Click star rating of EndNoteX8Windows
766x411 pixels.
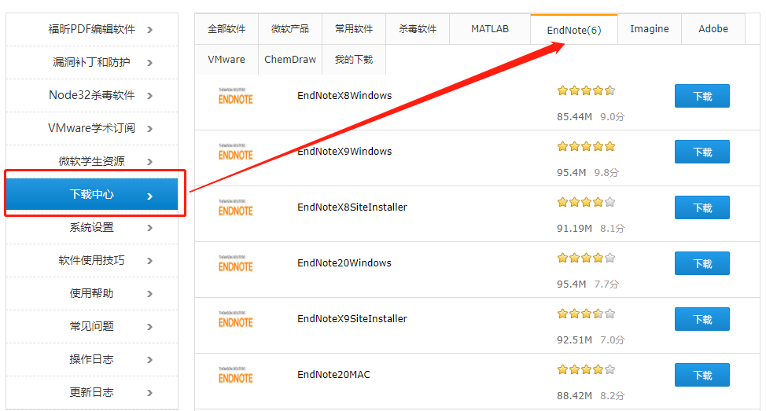coord(586,90)
